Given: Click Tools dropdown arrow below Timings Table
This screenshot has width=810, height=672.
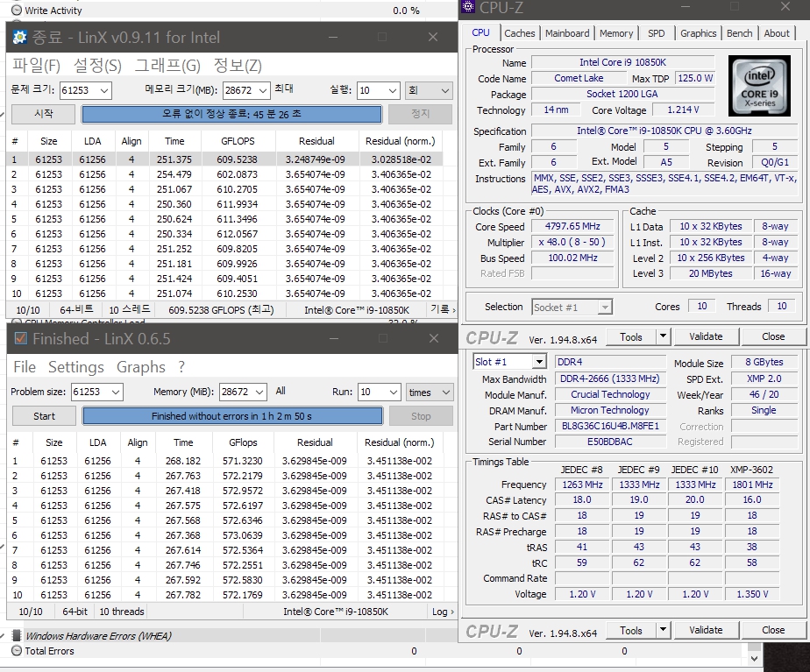Looking at the screenshot, I should click(663, 630).
